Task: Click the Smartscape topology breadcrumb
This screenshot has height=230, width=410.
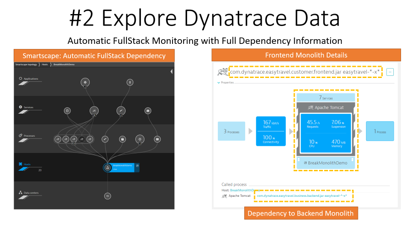Action: [26, 64]
